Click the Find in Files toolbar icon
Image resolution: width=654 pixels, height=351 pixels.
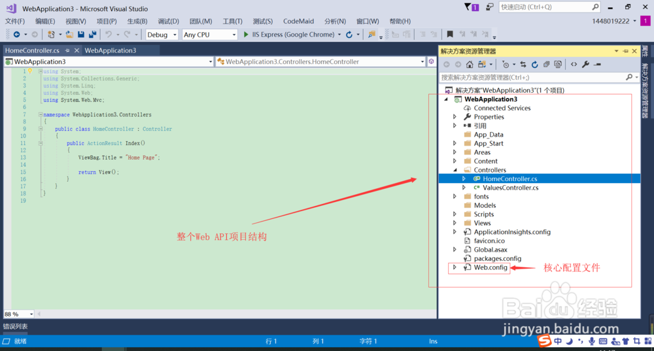click(371, 35)
